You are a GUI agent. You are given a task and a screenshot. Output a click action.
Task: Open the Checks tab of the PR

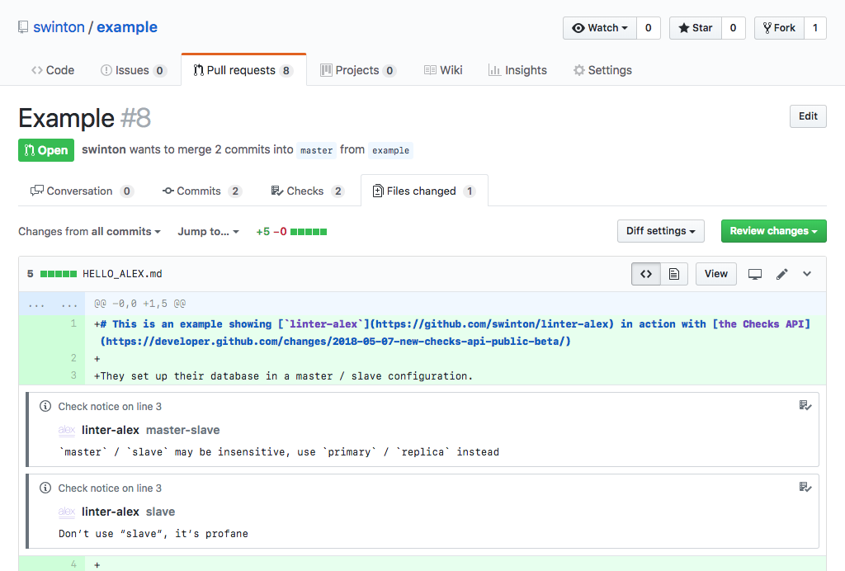coord(307,191)
